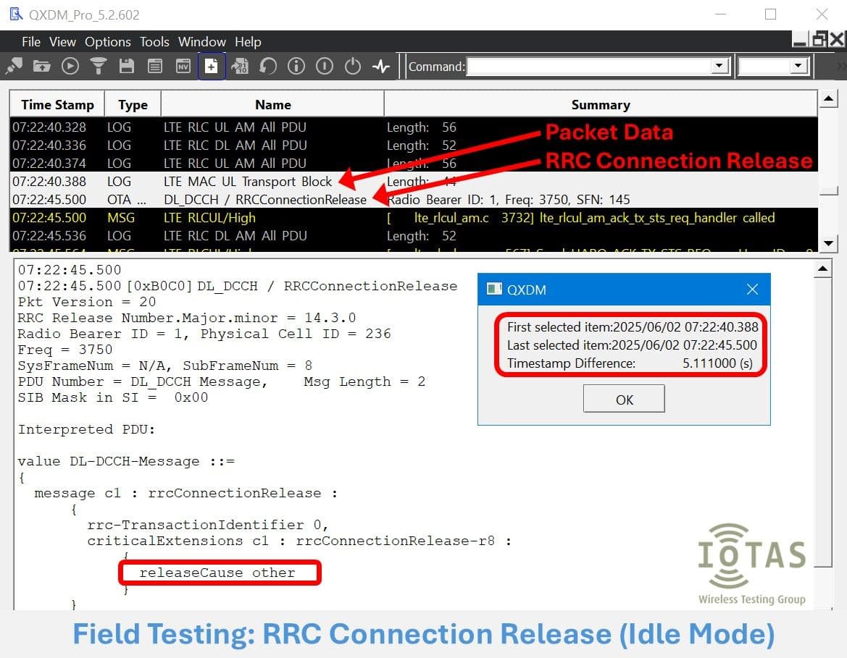Select the 07:22:45.536 log row
This screenshot has height=658, width=847.
coord(414,236)
